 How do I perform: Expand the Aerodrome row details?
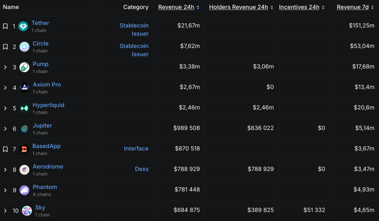[5, 170]
